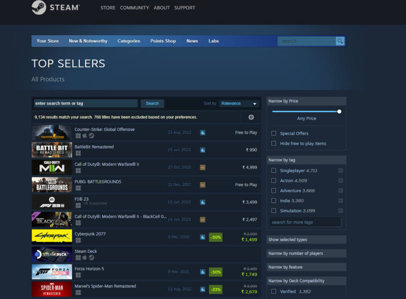Click review icon for Spider-Man Remastered

pos(202,289)
